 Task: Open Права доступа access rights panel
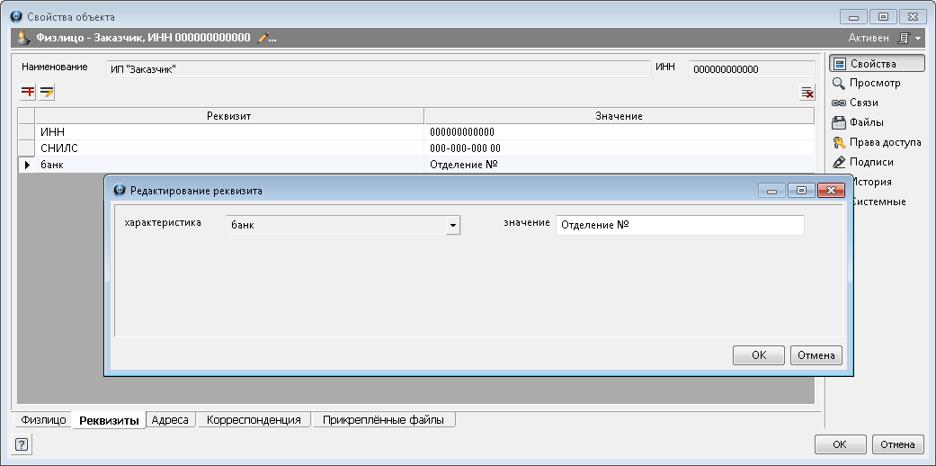click(x=875, y=142)
